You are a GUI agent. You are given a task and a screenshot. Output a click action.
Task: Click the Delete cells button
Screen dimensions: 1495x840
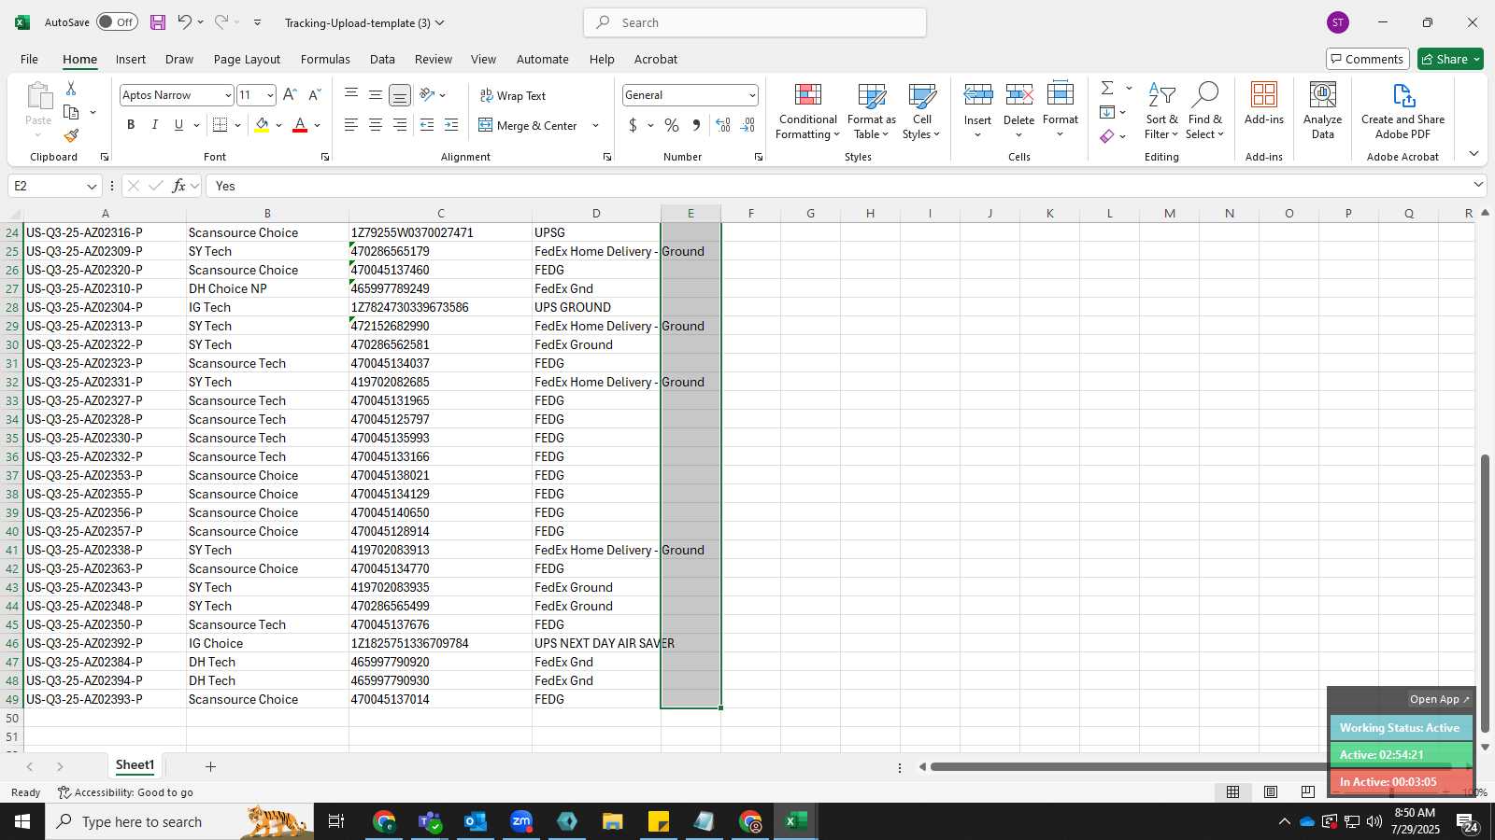(x=1018, y=110)
